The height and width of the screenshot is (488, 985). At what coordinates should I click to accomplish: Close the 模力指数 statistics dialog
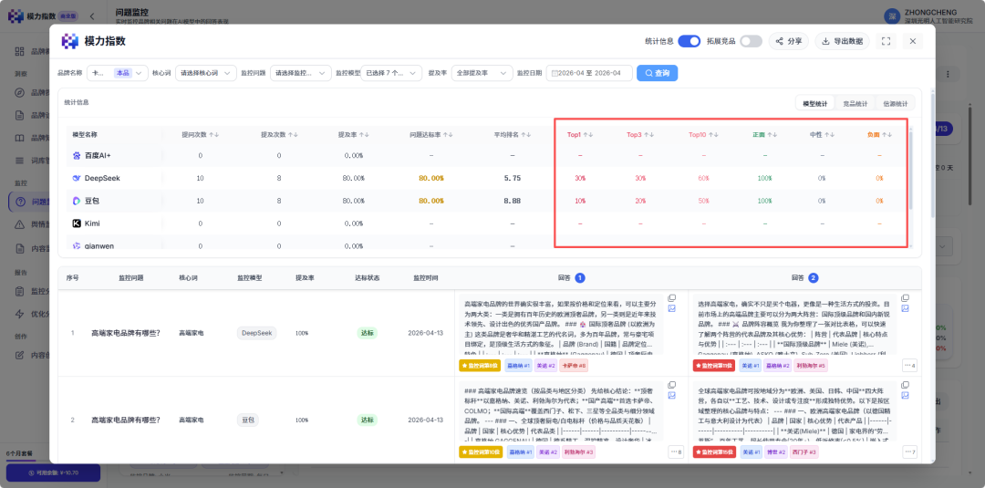click(x=913, y=41)
